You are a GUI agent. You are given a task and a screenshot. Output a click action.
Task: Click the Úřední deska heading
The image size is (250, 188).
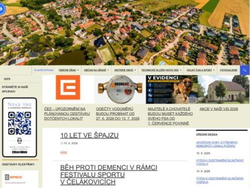point(206,134)
